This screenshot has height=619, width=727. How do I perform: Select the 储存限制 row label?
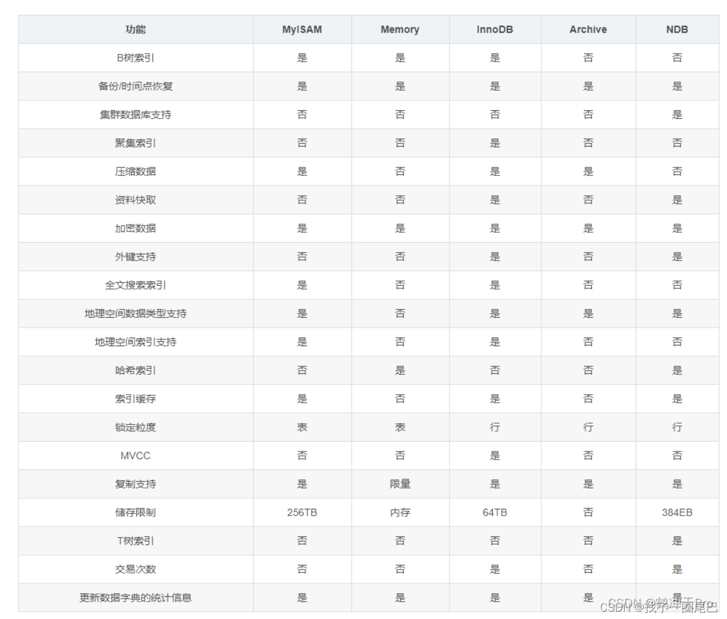136,512
